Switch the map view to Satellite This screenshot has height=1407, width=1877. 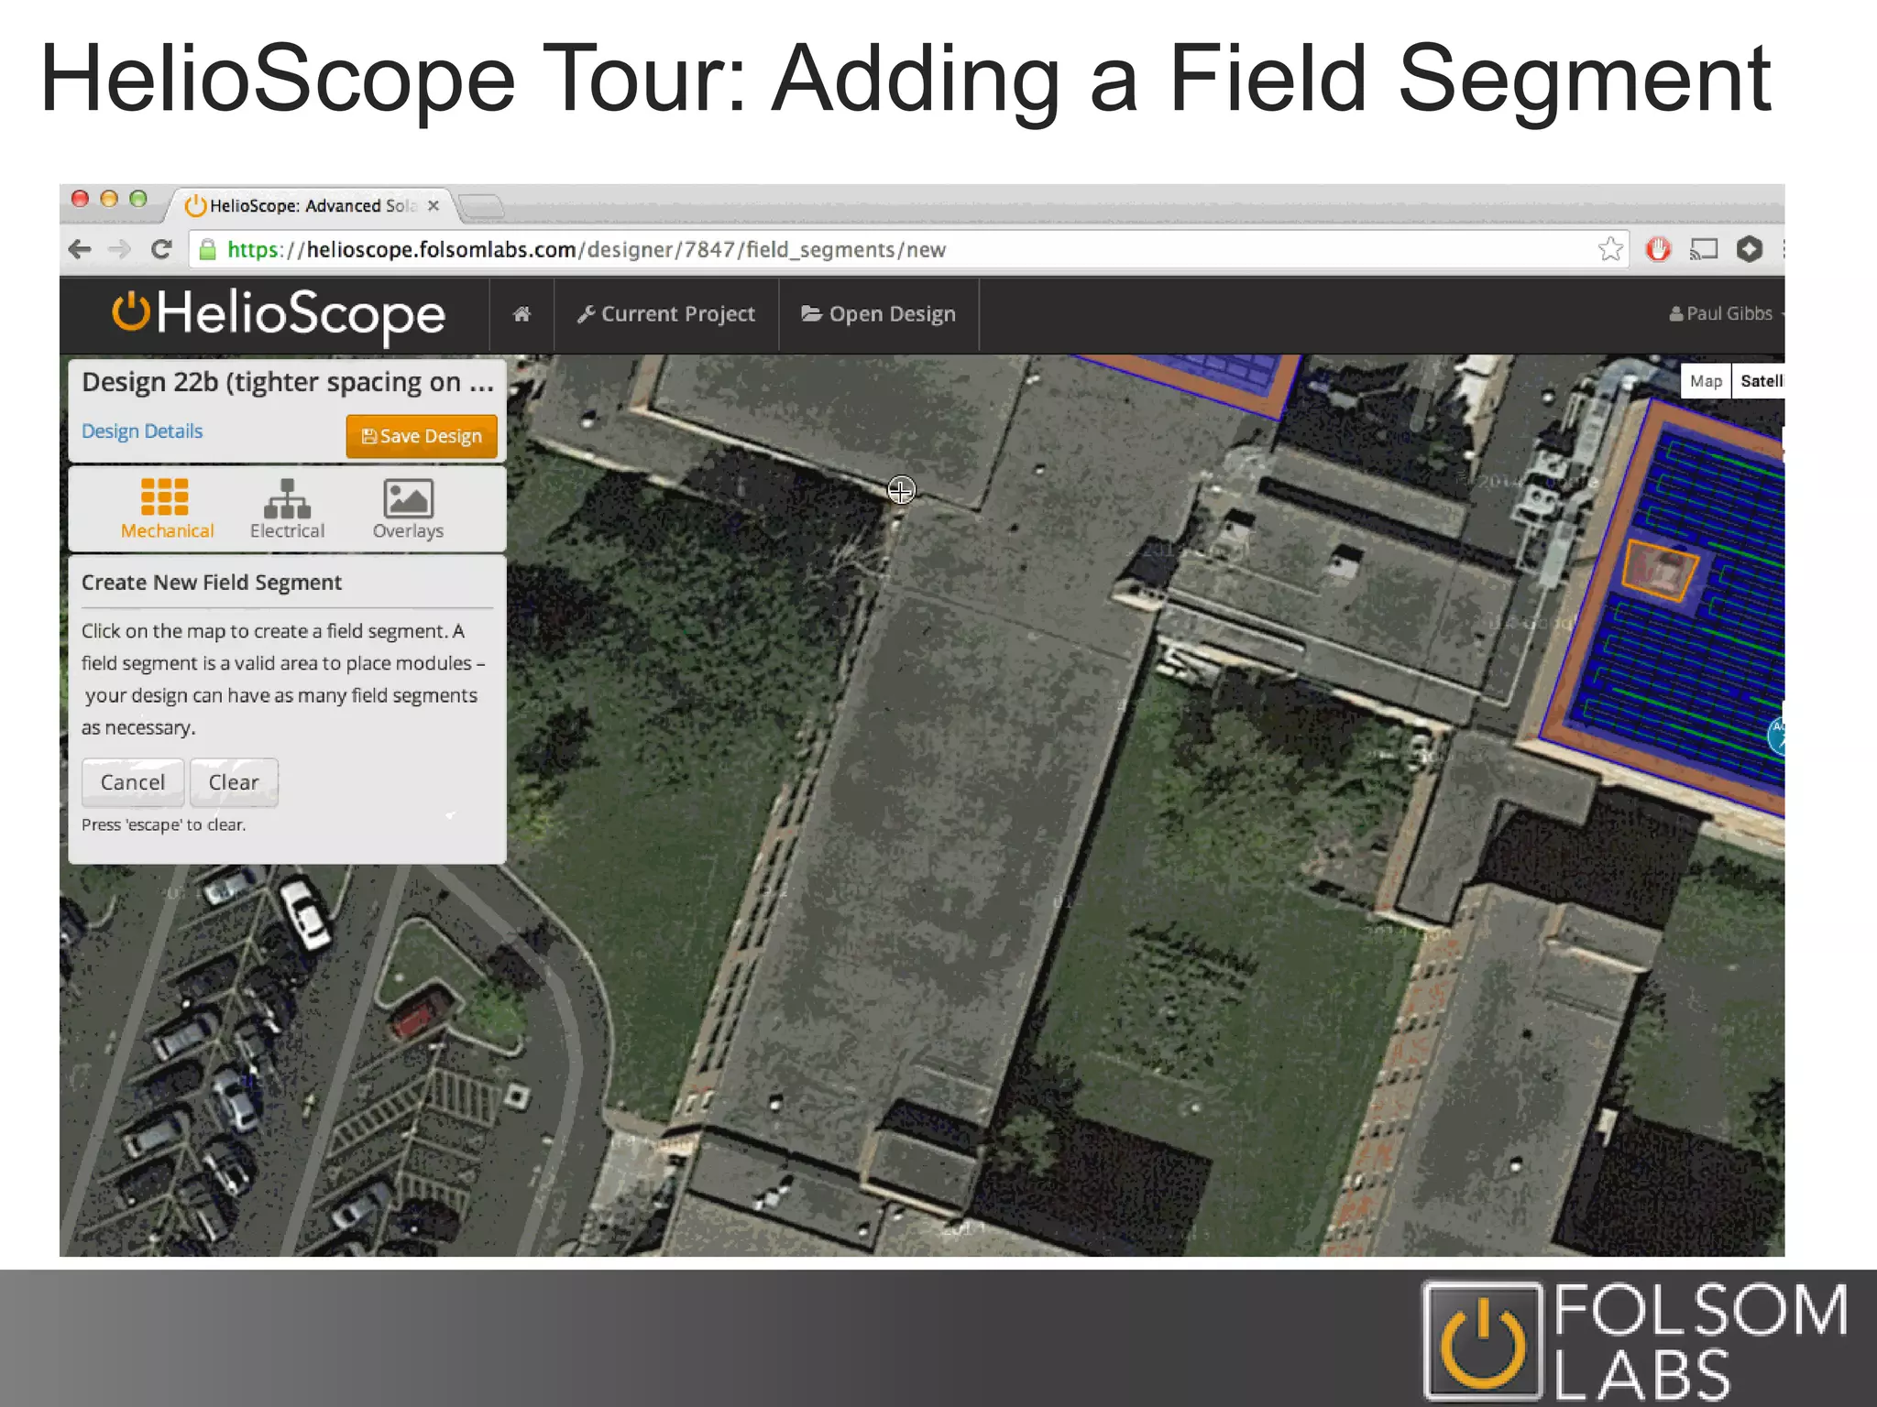coord(1759,381)
